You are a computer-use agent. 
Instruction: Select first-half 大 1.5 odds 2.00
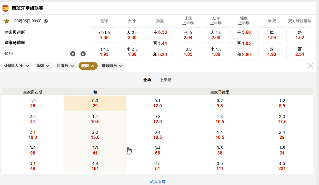(x=216, y=35)
